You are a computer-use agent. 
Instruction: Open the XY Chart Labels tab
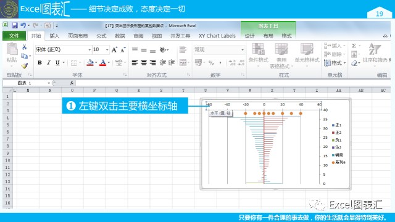tap(217, 36)
